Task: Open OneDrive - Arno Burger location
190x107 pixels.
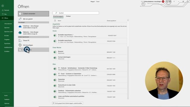Action: [34, 27]
